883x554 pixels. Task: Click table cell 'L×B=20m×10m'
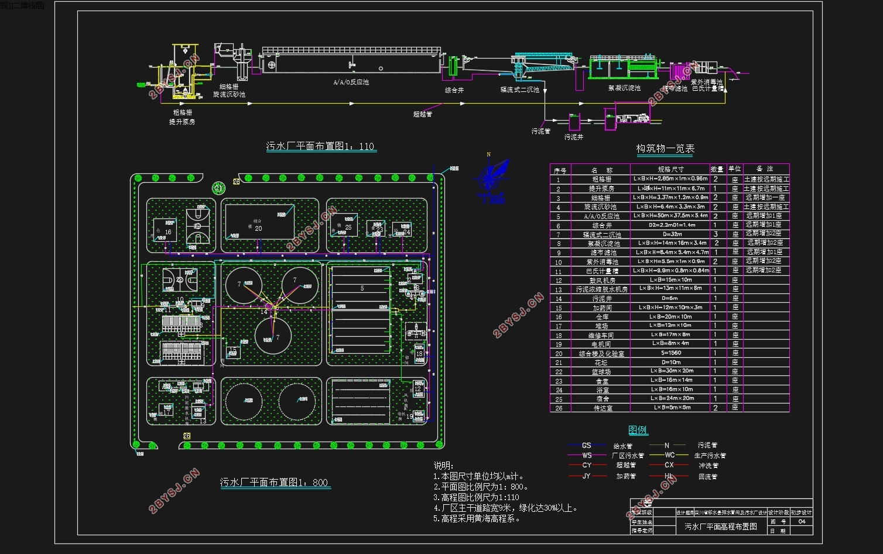click(670, 317)
